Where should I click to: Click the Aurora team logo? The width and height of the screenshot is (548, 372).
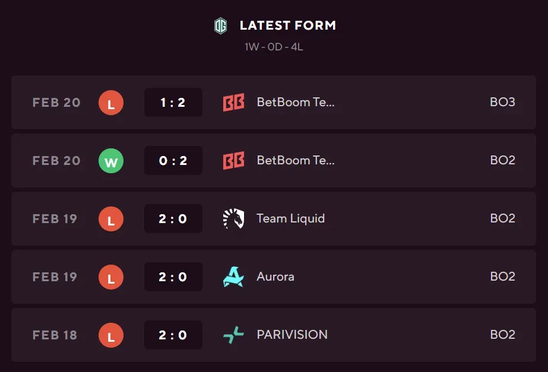233,277
